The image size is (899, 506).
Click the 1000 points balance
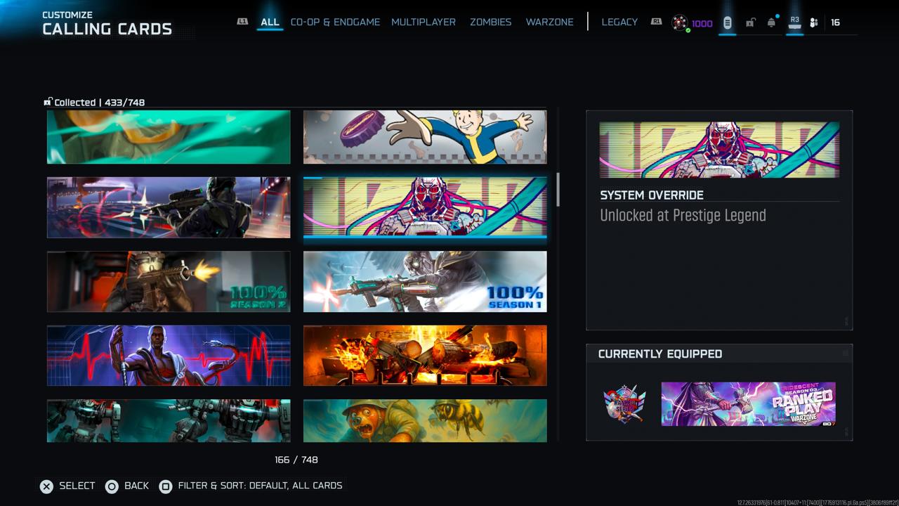point(702,23)
